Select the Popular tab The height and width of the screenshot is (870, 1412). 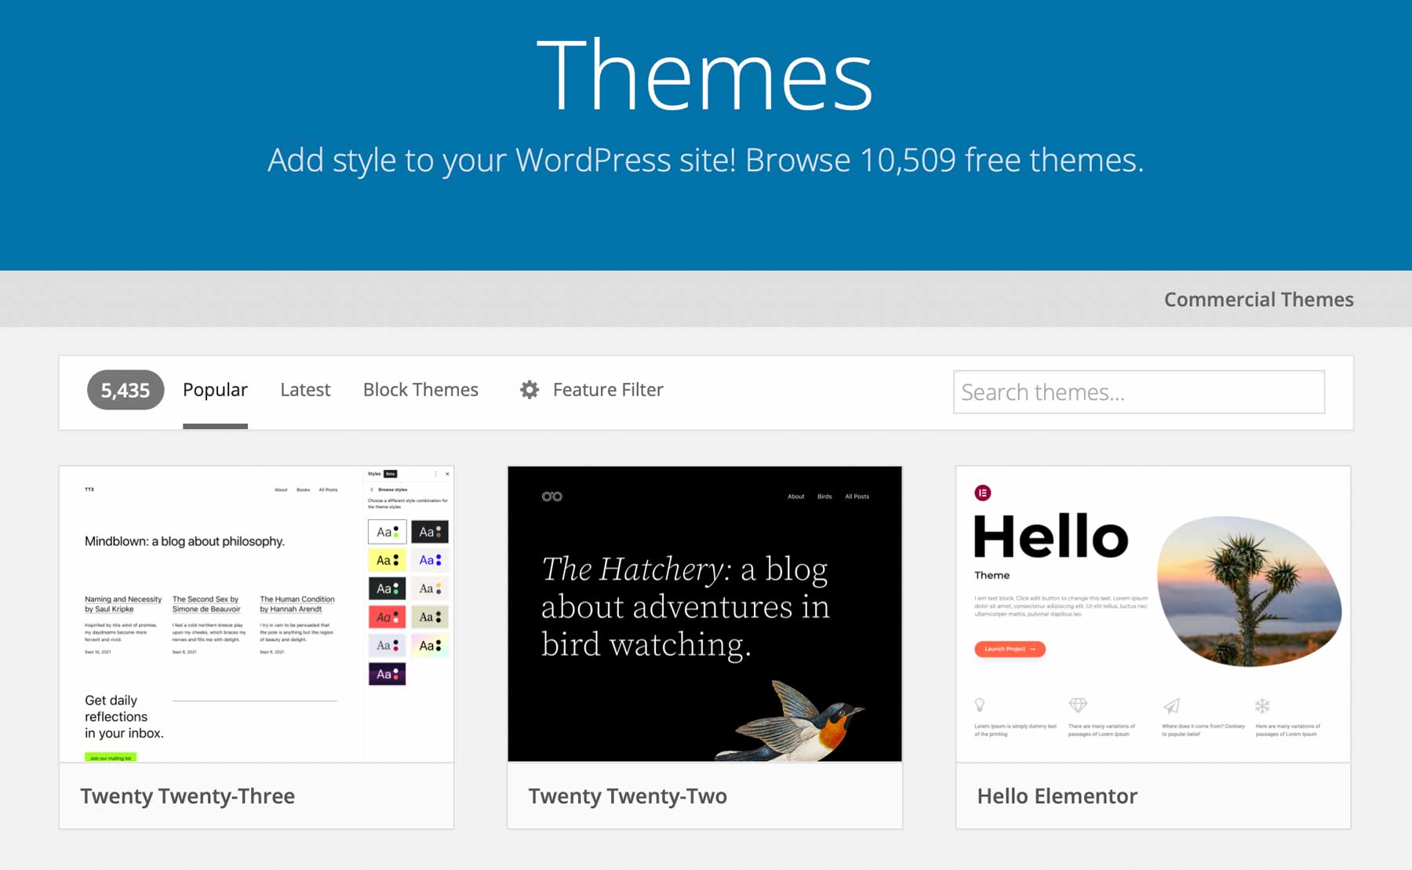(x=214, y=390)
